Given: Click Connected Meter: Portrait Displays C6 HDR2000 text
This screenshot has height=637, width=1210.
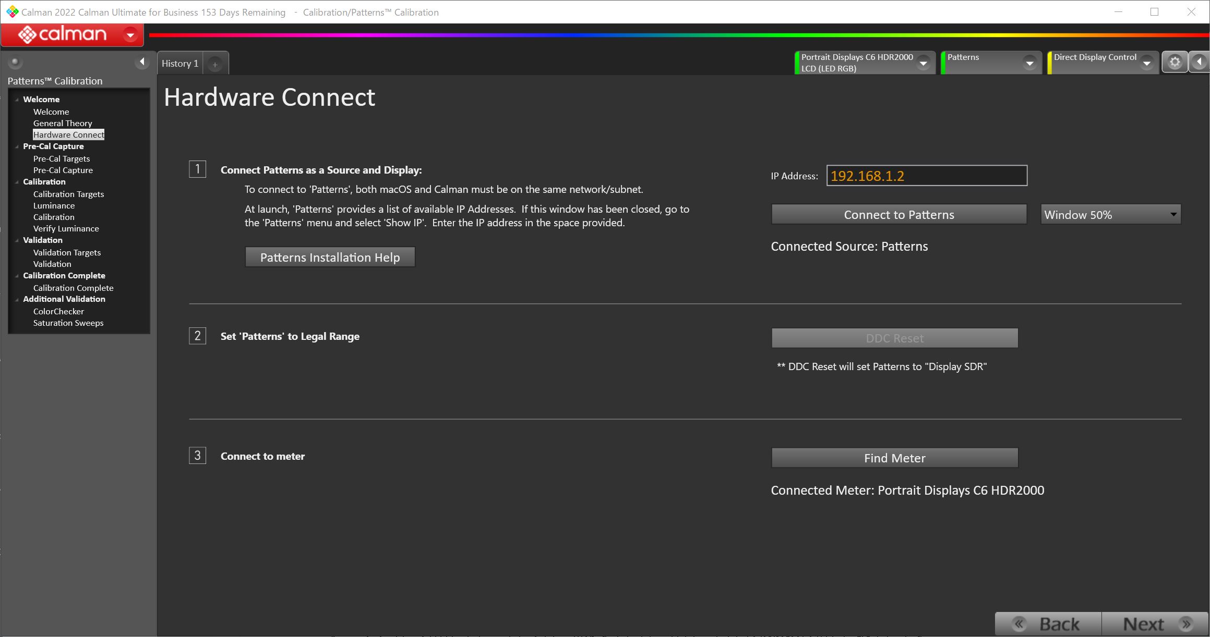Looking at the screenshot, I should tap(907, 491).
